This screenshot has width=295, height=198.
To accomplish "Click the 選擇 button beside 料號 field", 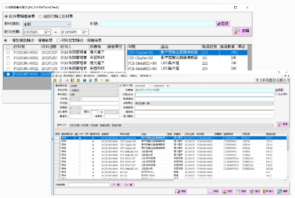I will point(223,24).
